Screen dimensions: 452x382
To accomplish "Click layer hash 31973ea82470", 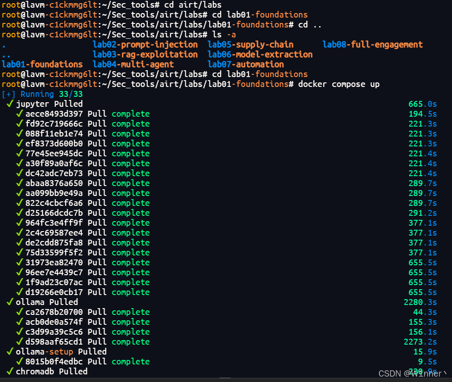I will (54, 263).
